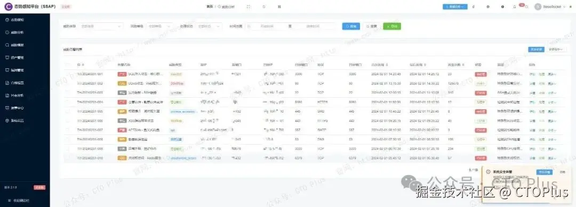Click HTTPS protocol cell in row TH-20240201-004

pyautogui.click(x=322, y=102)
